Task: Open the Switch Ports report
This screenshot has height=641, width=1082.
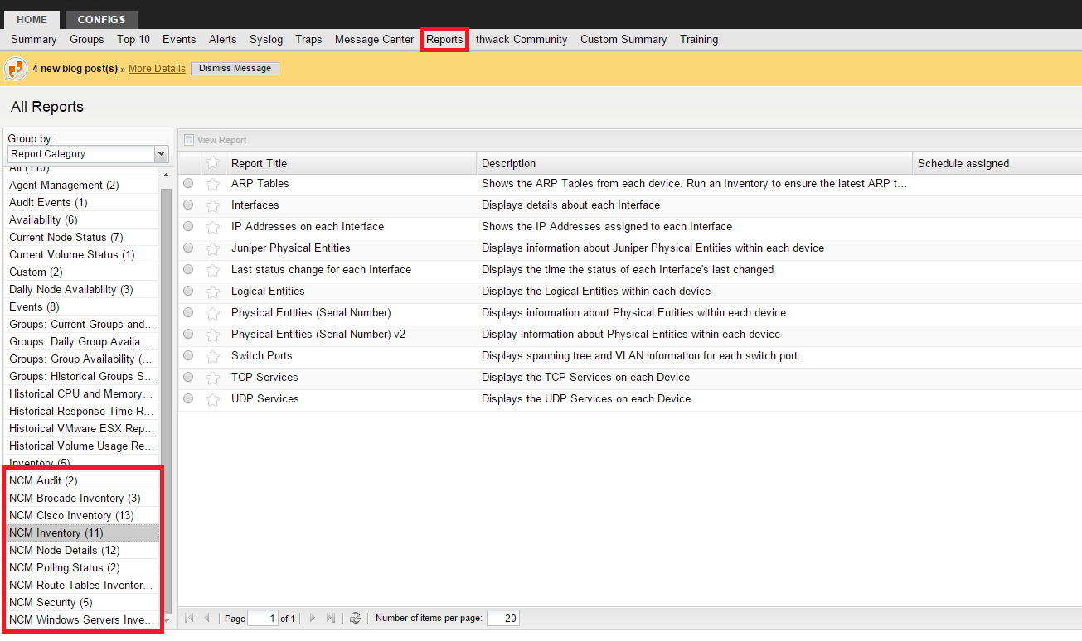Action: click(x=262, y=356)
